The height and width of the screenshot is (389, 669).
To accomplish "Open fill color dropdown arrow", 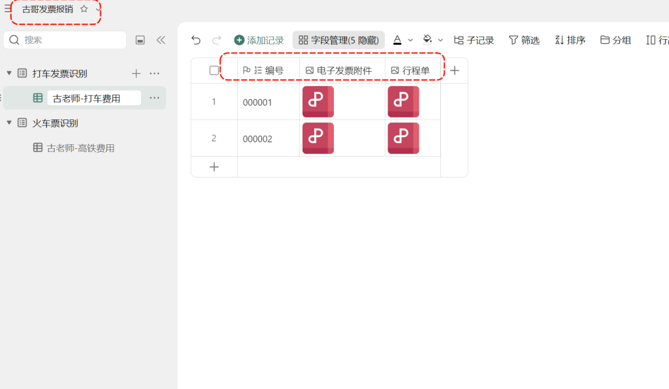I will [441, 40].
